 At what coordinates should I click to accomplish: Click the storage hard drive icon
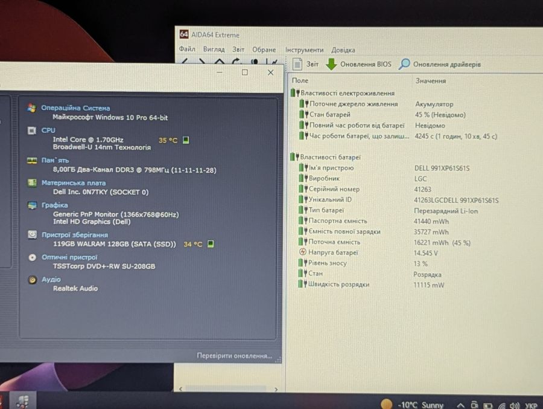coord(32,235)
